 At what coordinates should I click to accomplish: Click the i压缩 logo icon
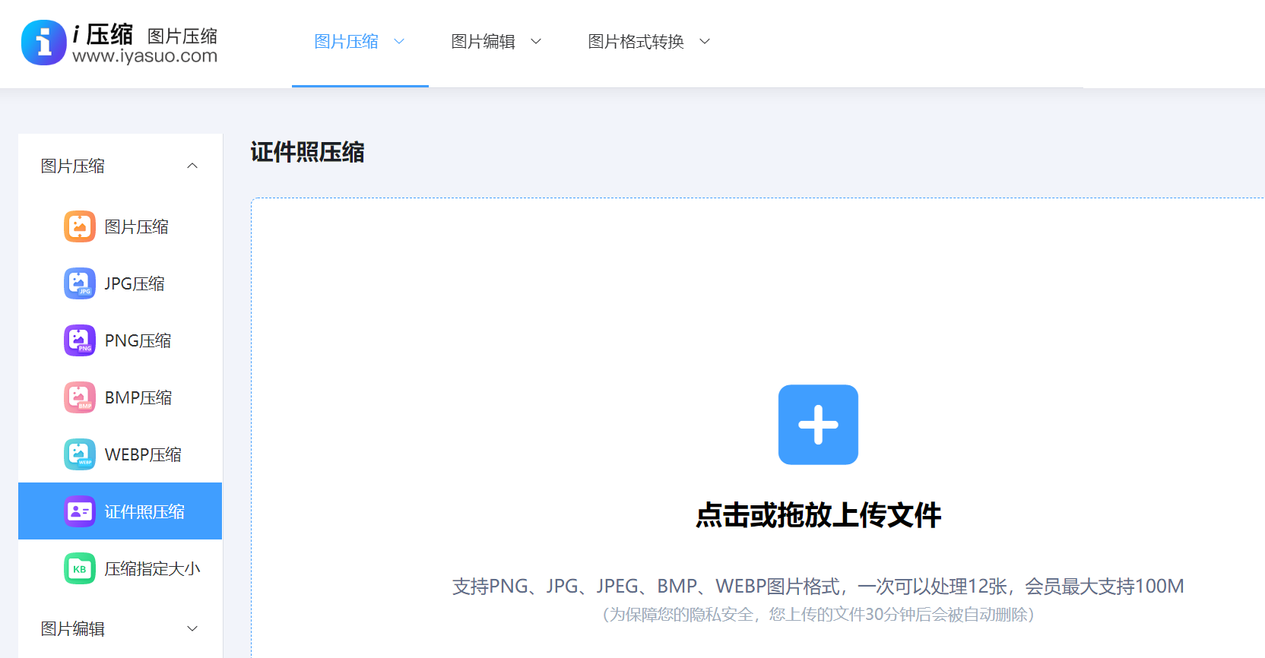(x=44, y=43)
